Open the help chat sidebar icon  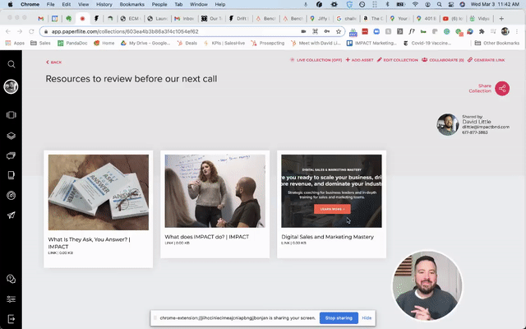click(x=11, y=279)
